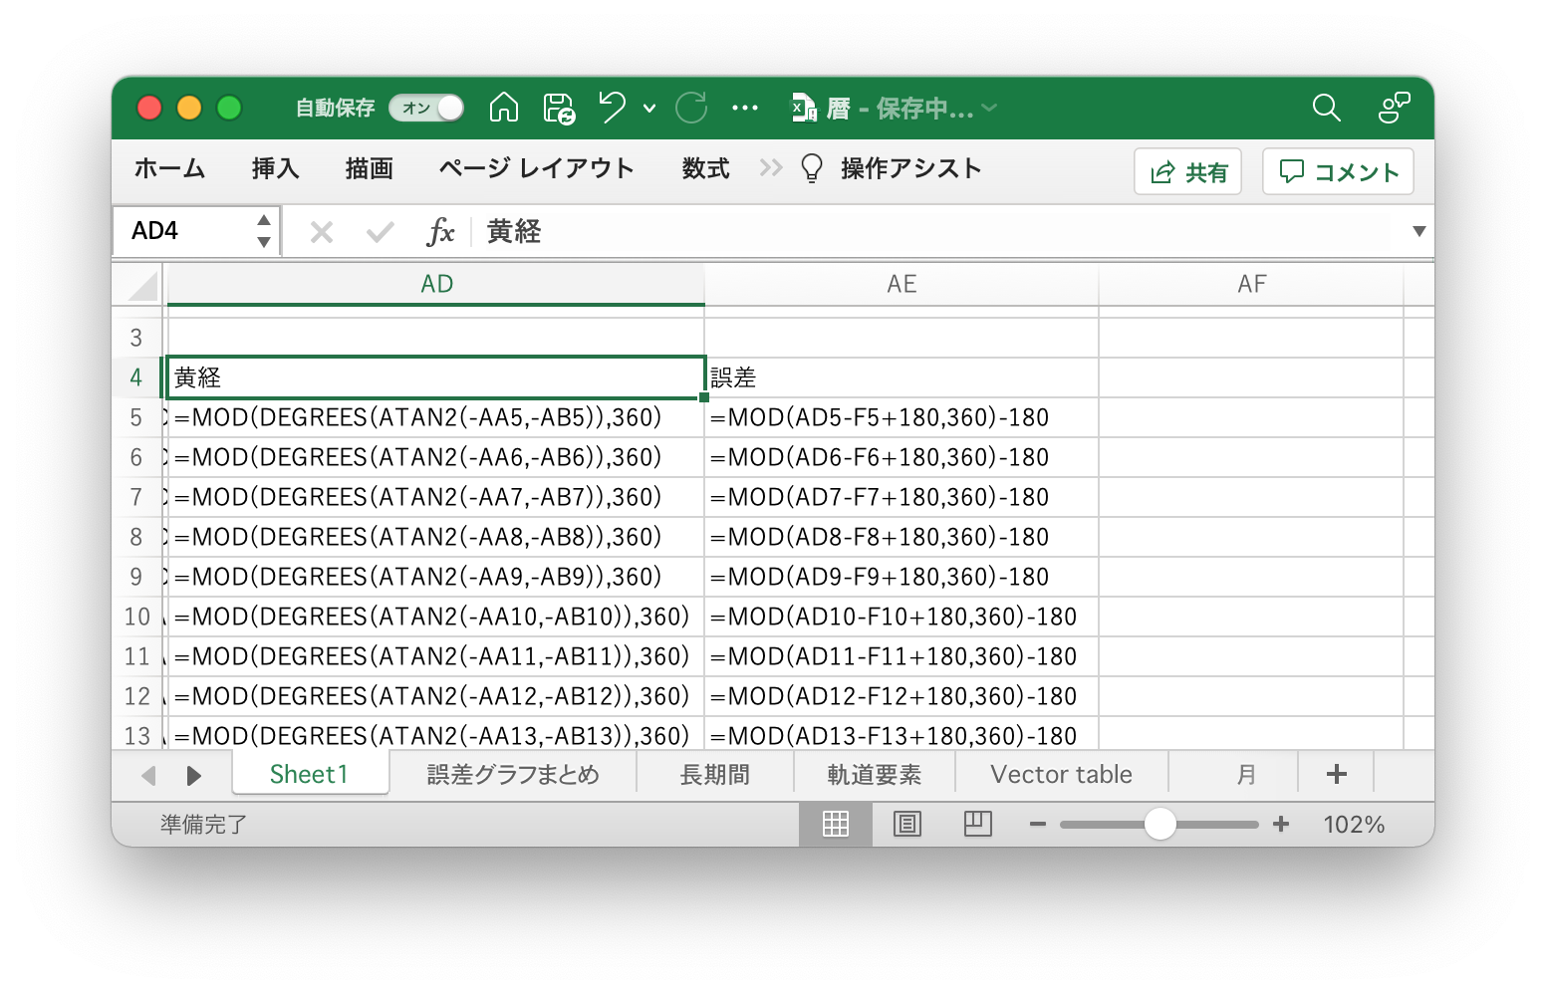Open the more options ellipsis
1546x994 pixels.
(745, 108)
